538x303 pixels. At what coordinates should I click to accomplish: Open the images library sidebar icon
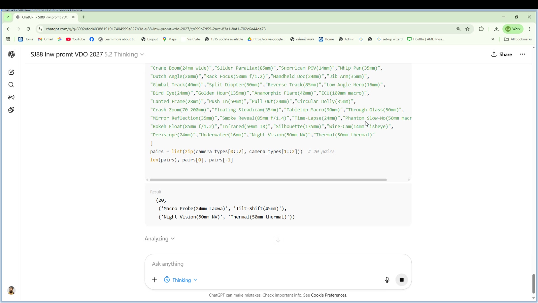11,110
